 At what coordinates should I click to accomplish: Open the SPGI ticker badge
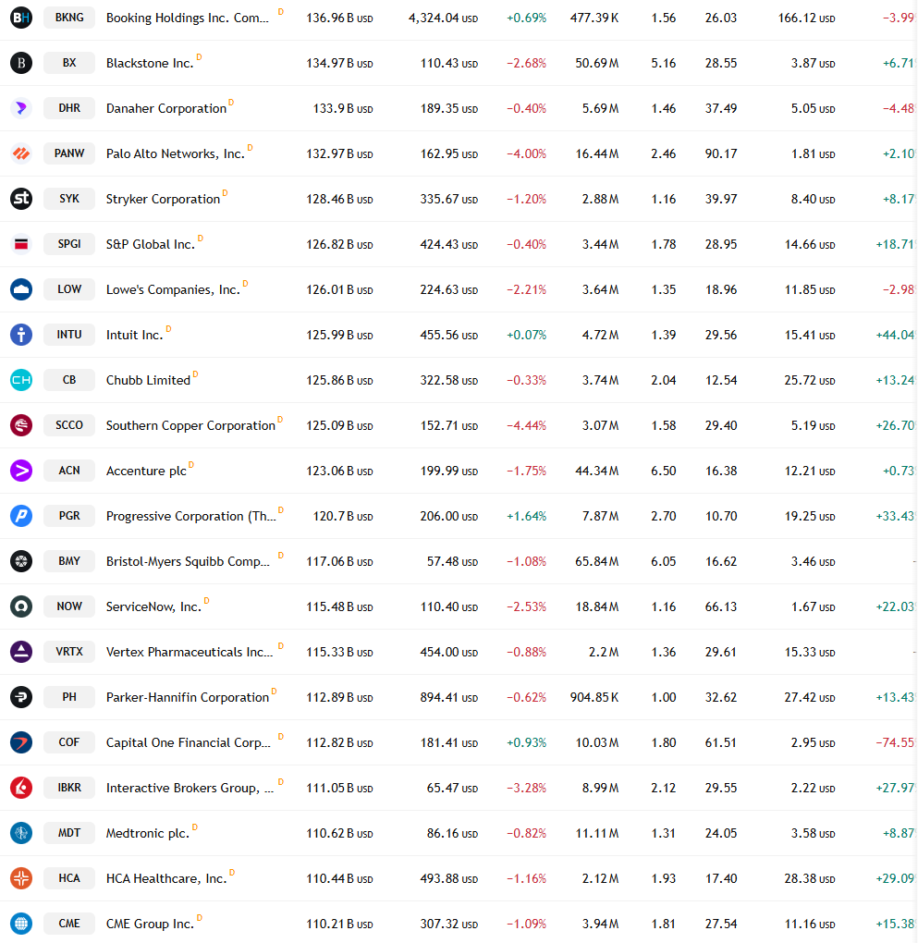(69, 244)
